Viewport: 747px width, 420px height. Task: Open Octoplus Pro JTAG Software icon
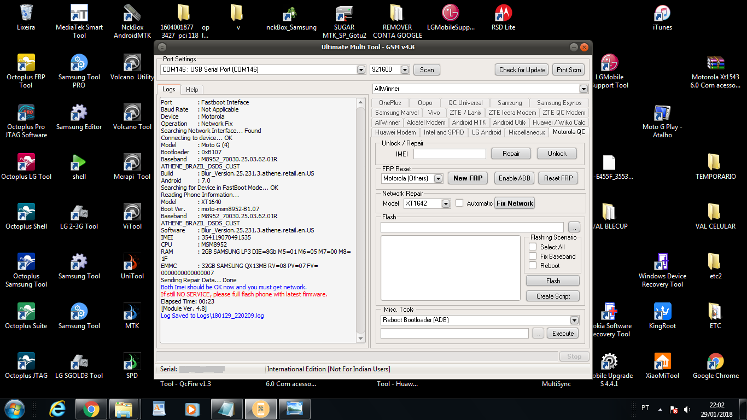coord(26,121)
